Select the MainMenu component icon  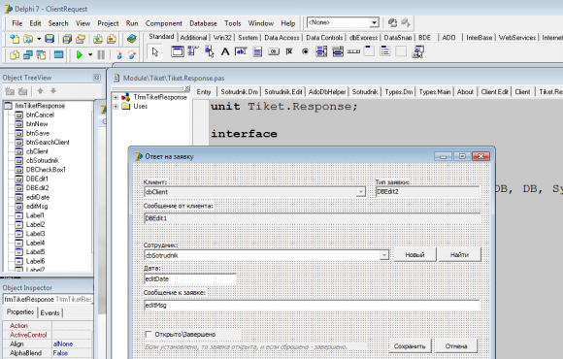(x=193, y=51)
